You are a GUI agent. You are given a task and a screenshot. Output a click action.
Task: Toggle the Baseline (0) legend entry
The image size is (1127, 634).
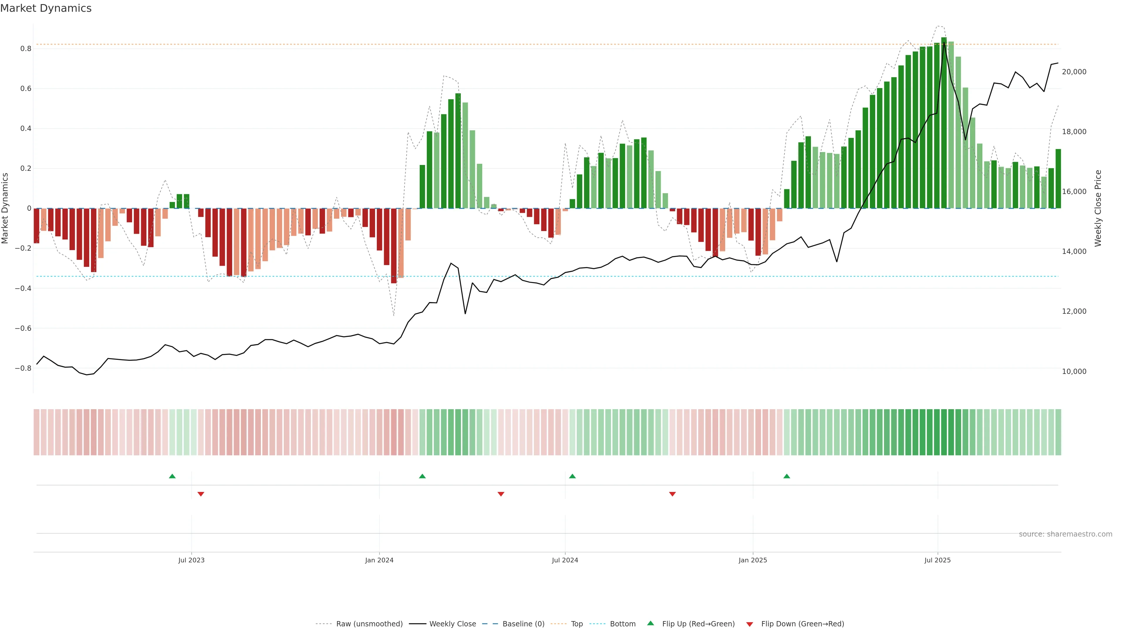523,623
